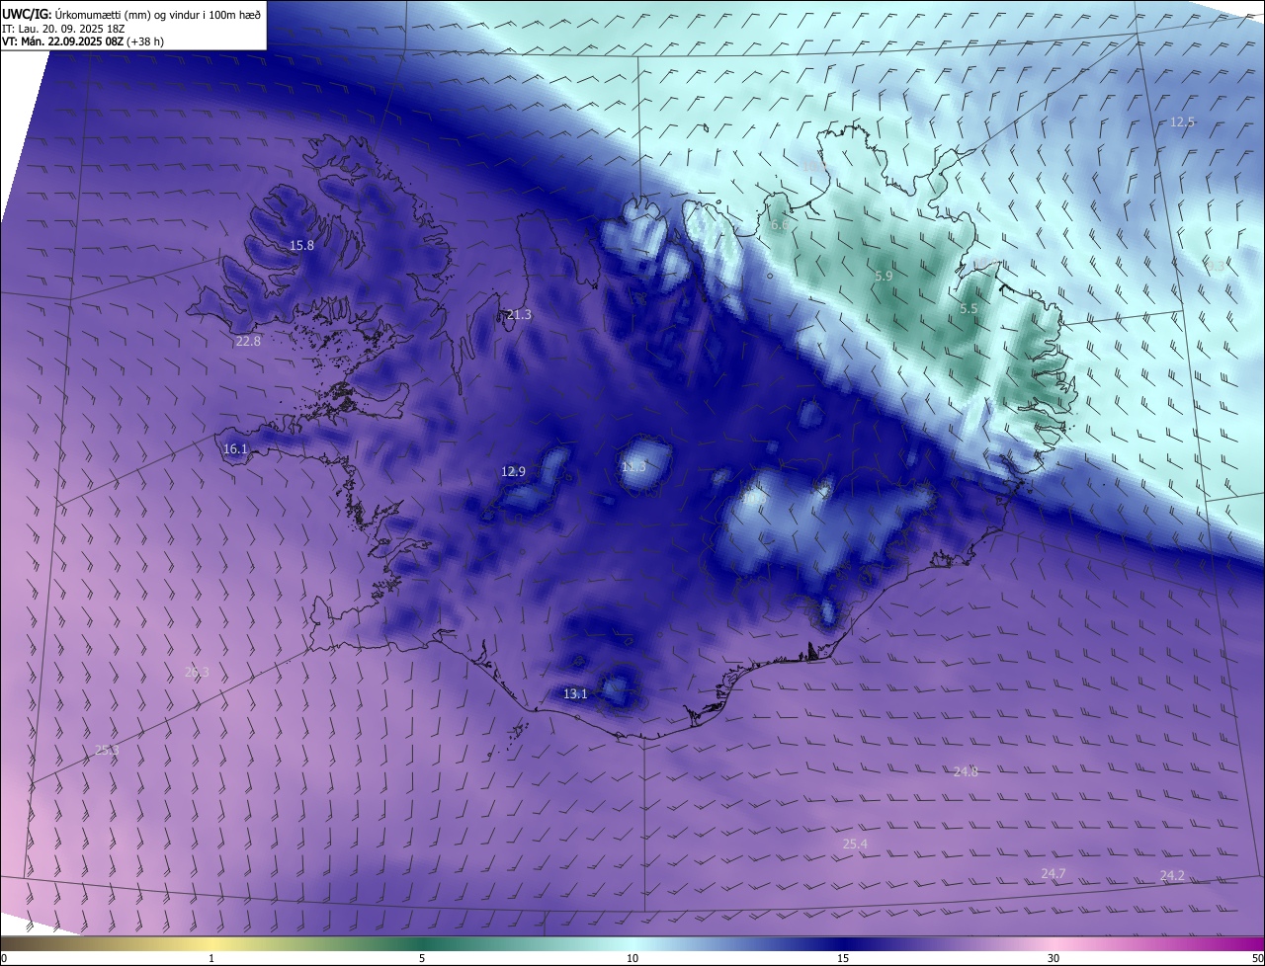Click the 25.4 value label
This screenshot has height=966, width=1265.
pyautogui.click(x=855, y=844)
